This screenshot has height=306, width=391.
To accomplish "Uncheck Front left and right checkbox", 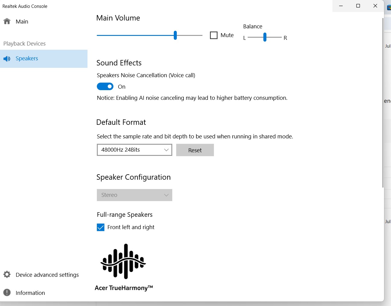I will pos(100,227).
